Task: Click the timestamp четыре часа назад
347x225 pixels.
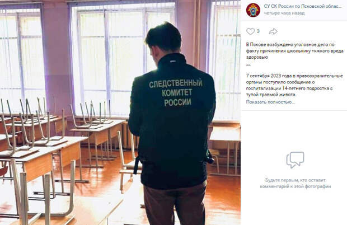Action: [x=284, y=13]
